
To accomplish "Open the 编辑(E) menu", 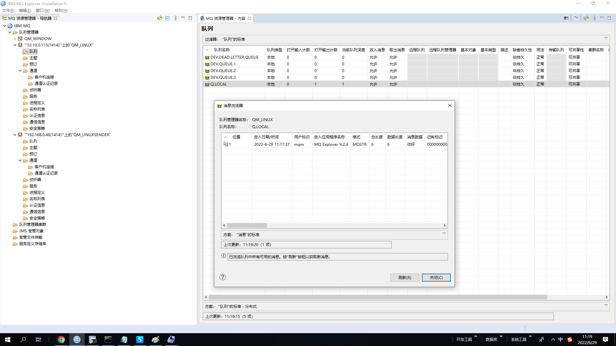I will (x=25, y=11).
